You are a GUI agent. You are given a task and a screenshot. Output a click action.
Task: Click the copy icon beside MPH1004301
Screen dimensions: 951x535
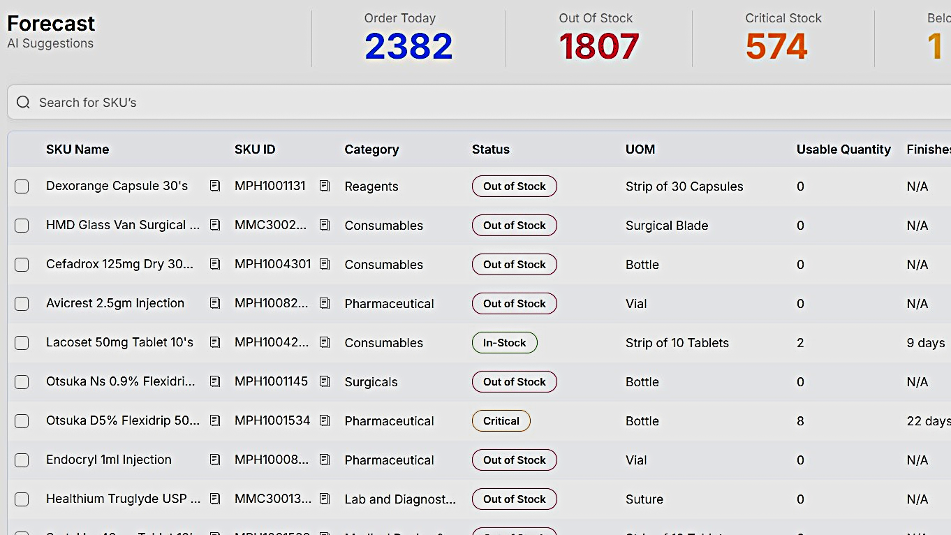tap(325, 264)
